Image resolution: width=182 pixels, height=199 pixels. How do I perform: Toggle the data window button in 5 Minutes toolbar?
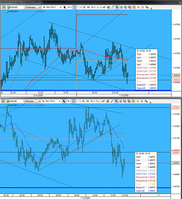[x=74, y=101]
